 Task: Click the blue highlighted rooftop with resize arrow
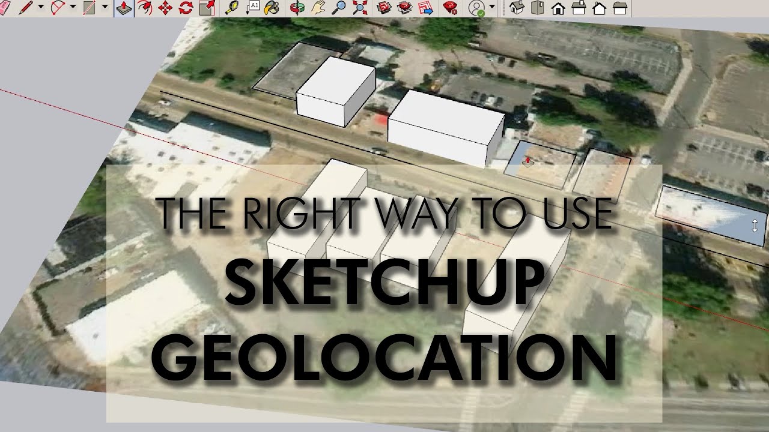pos(711,216)
